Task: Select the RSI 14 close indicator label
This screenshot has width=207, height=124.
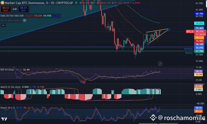Action: point(7,70)
